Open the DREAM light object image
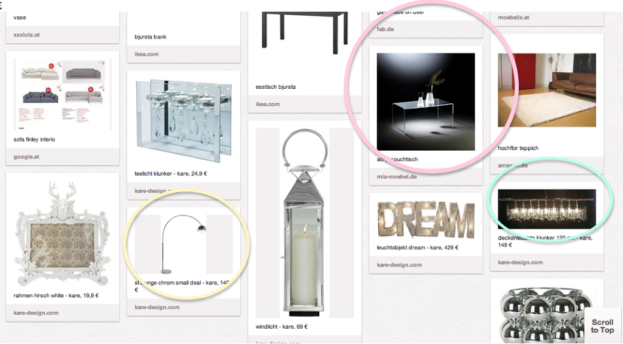Viewport: 623px width, 344px height. (425, 219)
